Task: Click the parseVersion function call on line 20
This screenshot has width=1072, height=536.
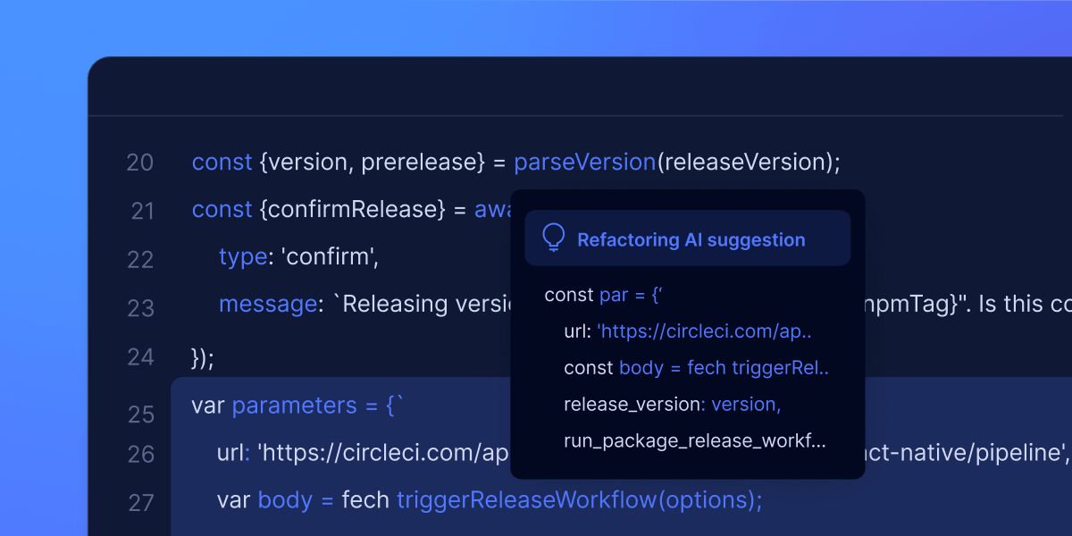Action: pyautogui.click(x=583, y=162)
